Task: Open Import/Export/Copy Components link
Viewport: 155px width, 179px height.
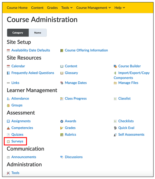Action: [x=132, y=75]
